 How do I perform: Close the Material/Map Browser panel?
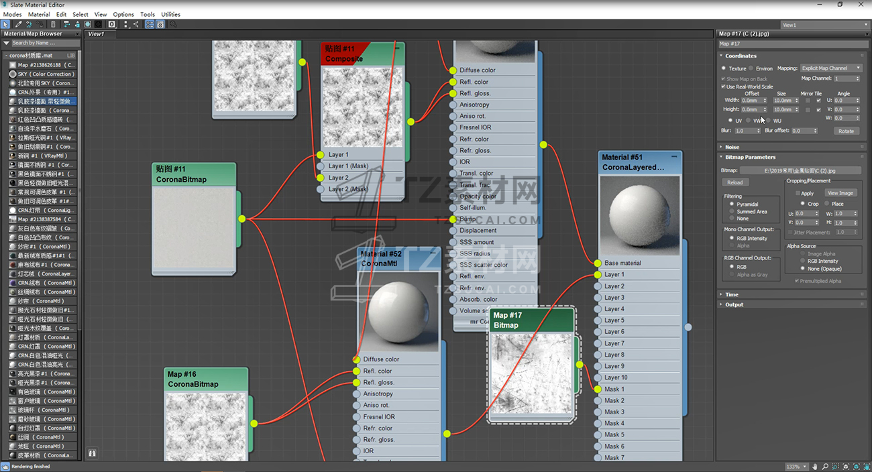coord(76,34)
